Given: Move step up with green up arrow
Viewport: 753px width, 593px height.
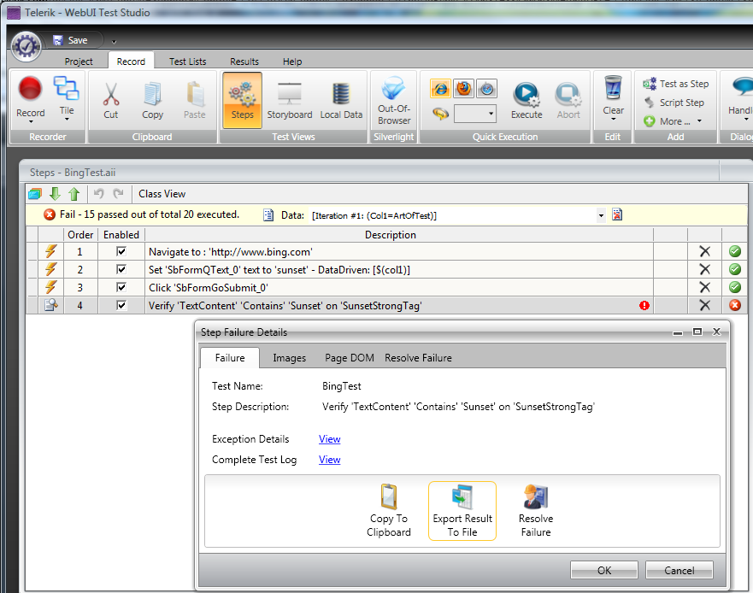Looking at the screenshot, I should coord(74,194).
